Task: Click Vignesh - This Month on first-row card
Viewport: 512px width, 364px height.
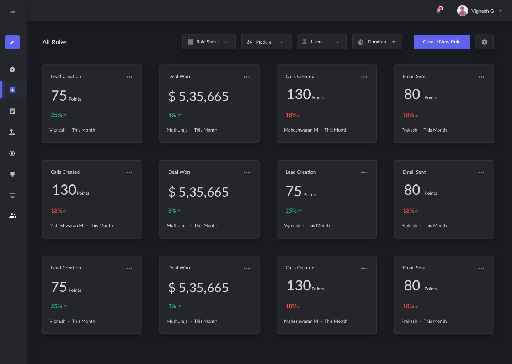Action: [x=72, y=130]
